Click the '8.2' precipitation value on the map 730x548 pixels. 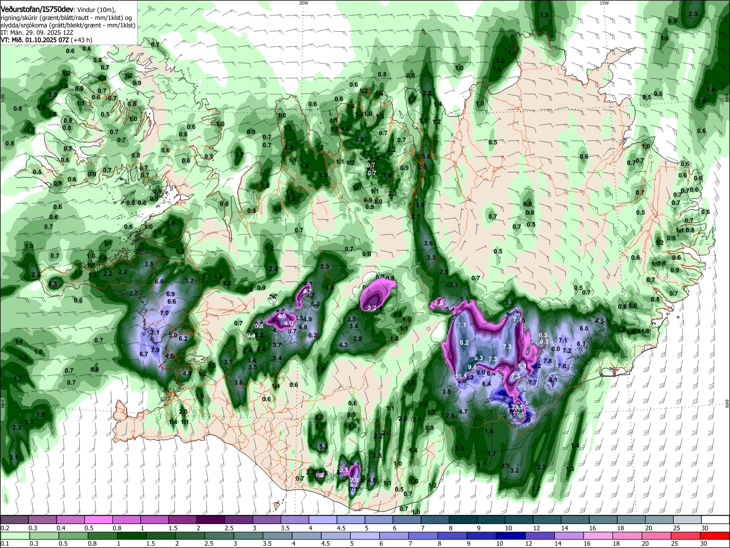coord(464,342)
